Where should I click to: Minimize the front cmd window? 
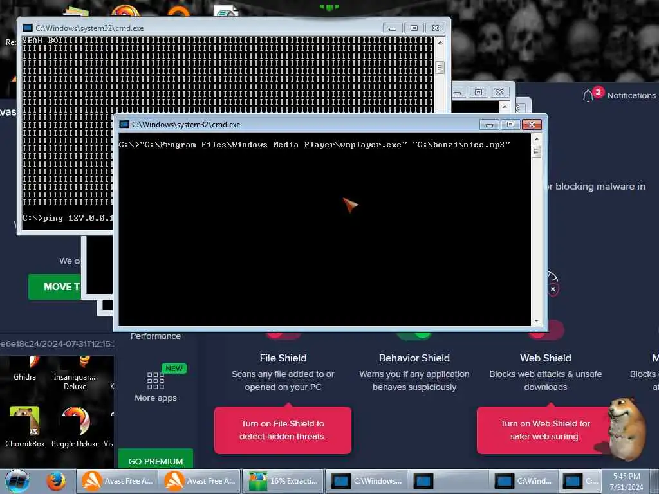[489, 124]
